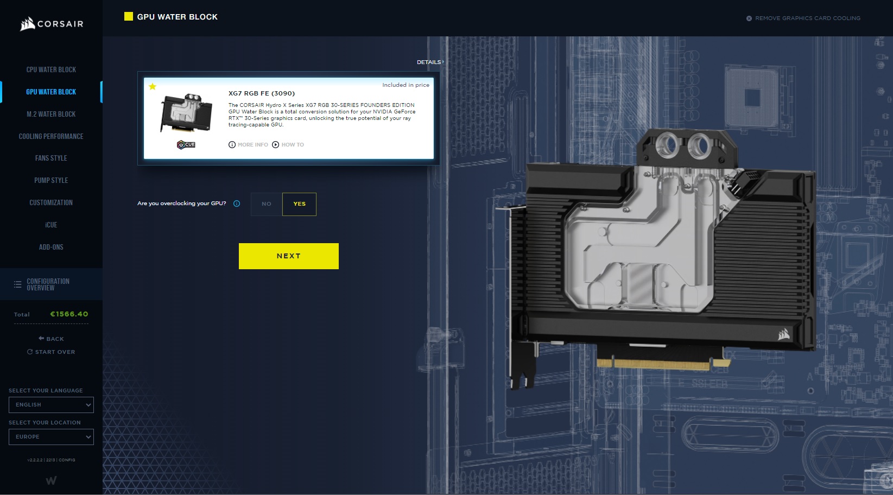893x495 pixels.
Task: Click the XG7 water block thumbnail
Action: point(186,112)
